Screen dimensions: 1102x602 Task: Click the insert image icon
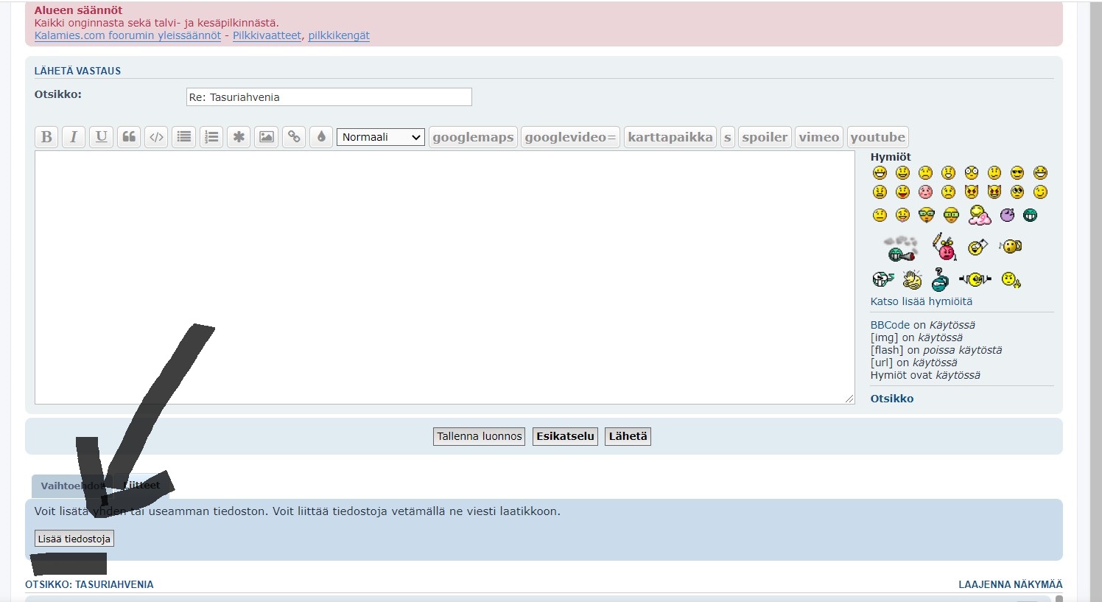coord(267,137)
